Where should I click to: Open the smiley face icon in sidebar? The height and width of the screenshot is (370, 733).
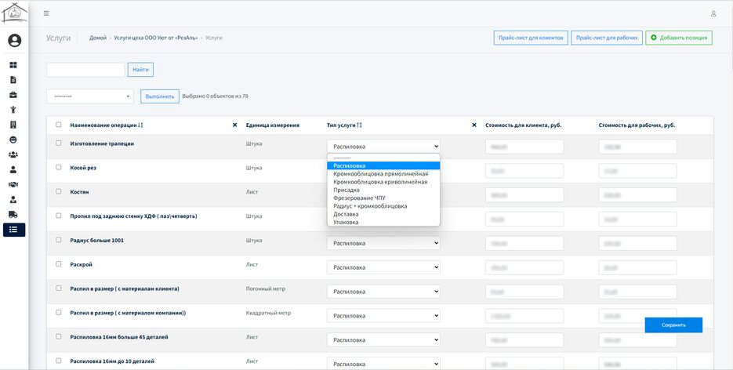(x=13, y=140)
